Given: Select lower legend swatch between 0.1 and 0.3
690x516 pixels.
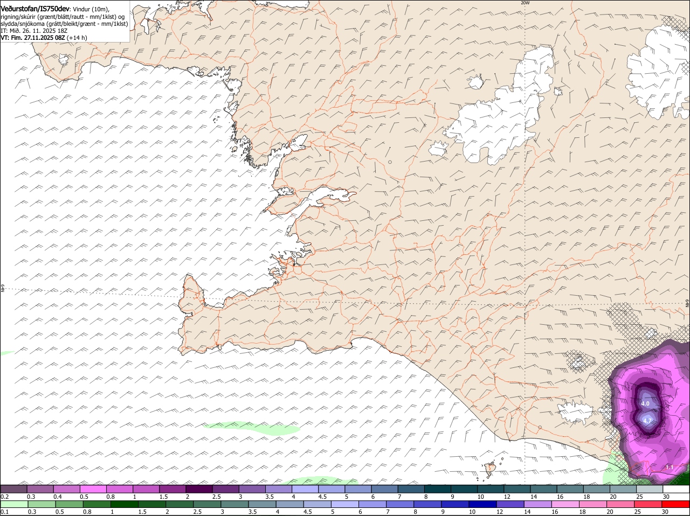Looking at the screenshot, I should tap(15, 504).
